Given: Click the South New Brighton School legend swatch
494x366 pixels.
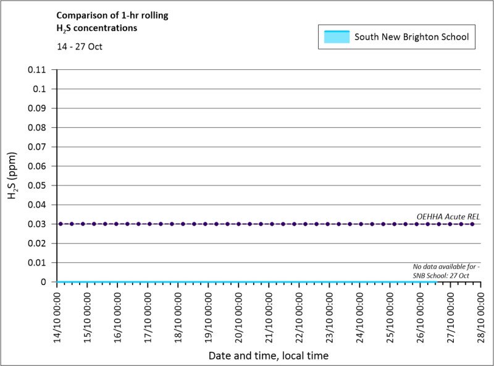Looking at the screenshot, I should 336,37.
